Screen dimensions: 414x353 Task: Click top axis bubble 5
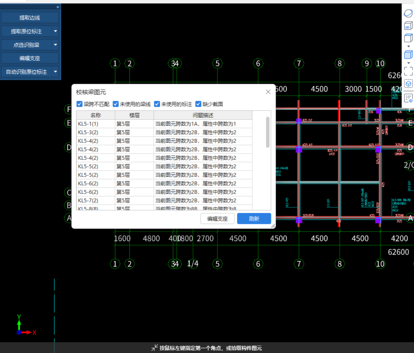tap(217, 63)
